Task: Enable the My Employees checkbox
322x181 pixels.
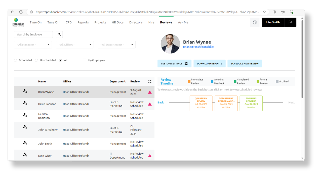Action: point(84,60)
